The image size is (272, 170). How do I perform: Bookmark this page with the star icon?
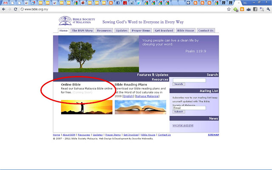229,9
